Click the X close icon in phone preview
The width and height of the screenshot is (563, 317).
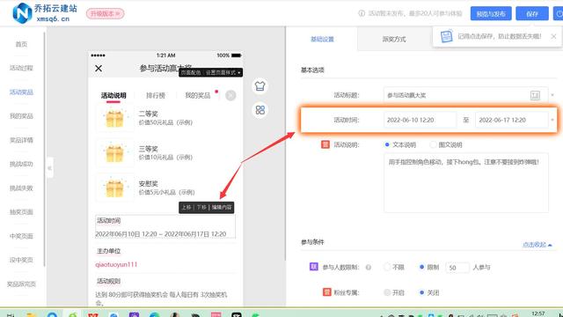click(99, 69)
